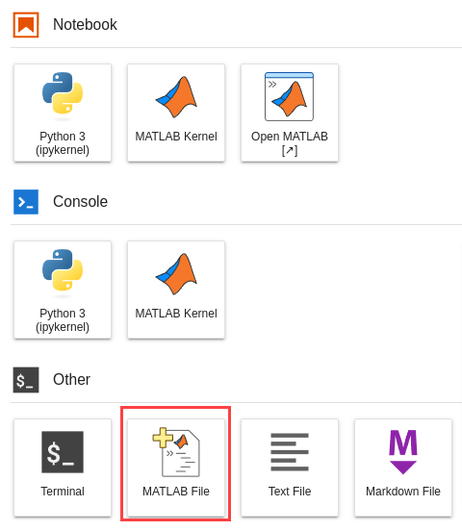This screenshot has height=531, width=462.
Task: Create a Text File via lines icon
Action: (x=290, y=452)
